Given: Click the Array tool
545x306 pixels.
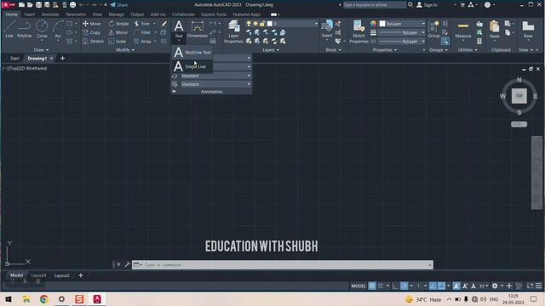Looking at the screenshot, I should point(142,42).
